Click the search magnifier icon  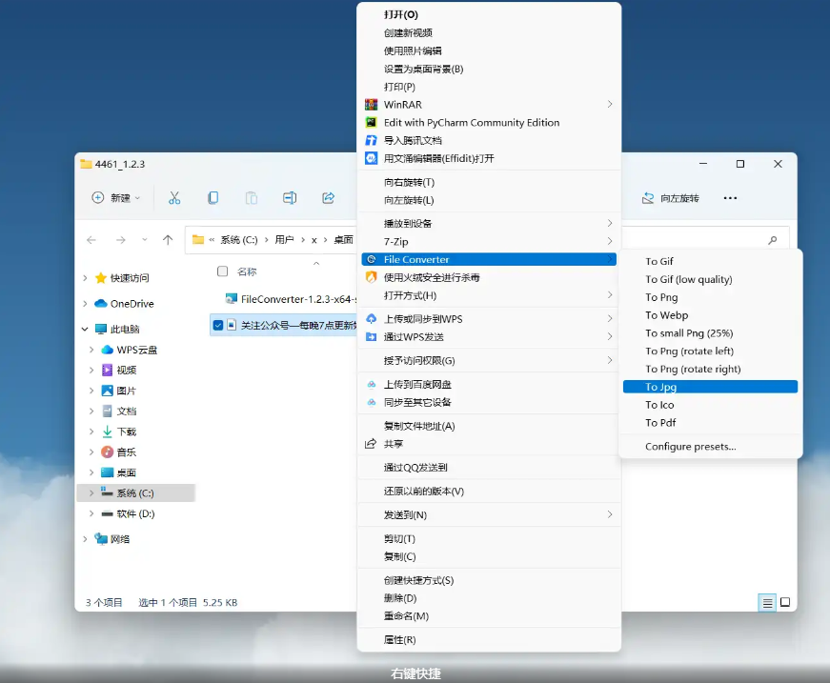(772, 240)
